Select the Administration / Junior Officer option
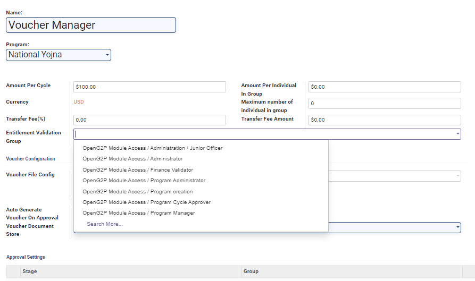This screenshot has width=475, height=281. coord(152,148)
